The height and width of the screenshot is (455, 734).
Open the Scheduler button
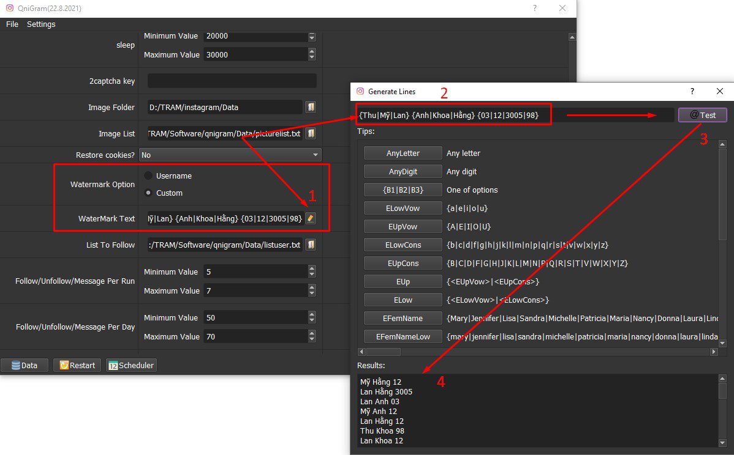click(x=131, y=365)
